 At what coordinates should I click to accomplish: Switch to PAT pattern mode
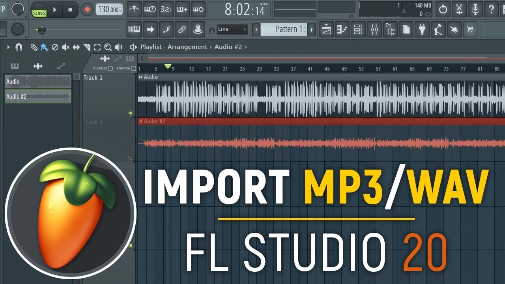(39, 6)
